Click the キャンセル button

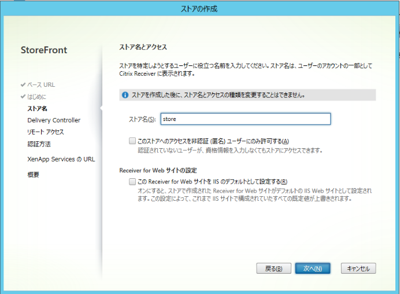(358, 269)
